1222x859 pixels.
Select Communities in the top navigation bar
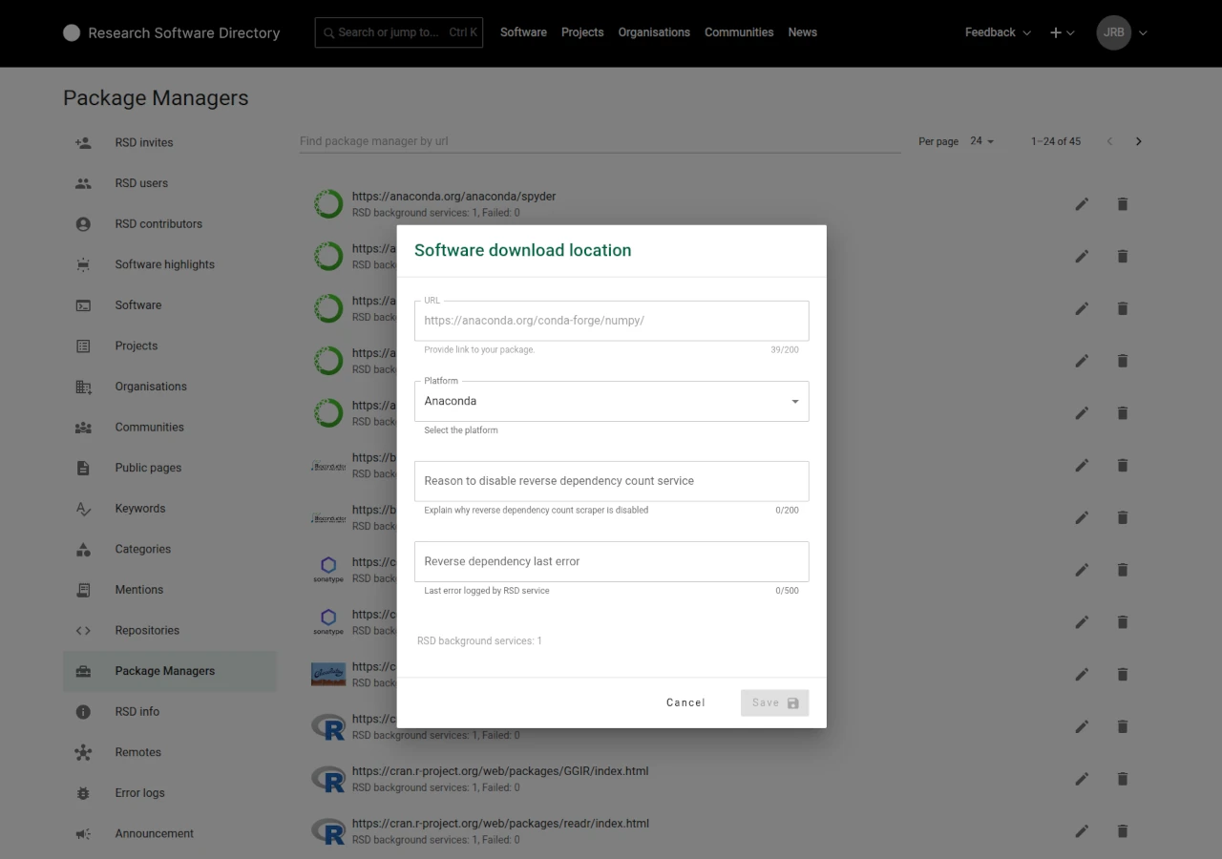739,32
